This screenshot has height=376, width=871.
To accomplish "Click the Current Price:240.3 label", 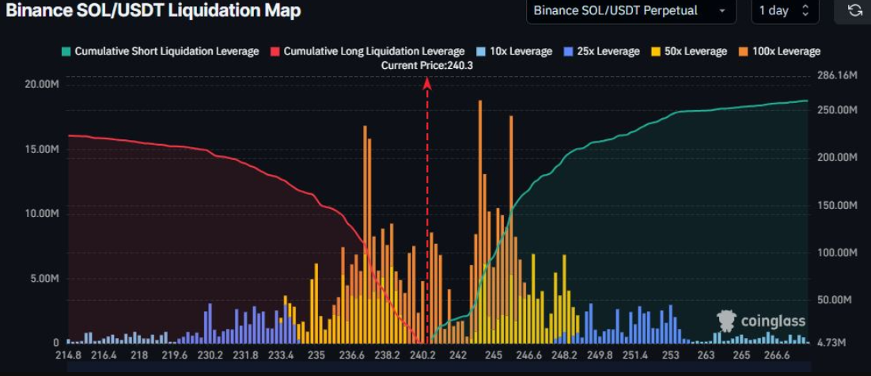I will pos(427,66).
